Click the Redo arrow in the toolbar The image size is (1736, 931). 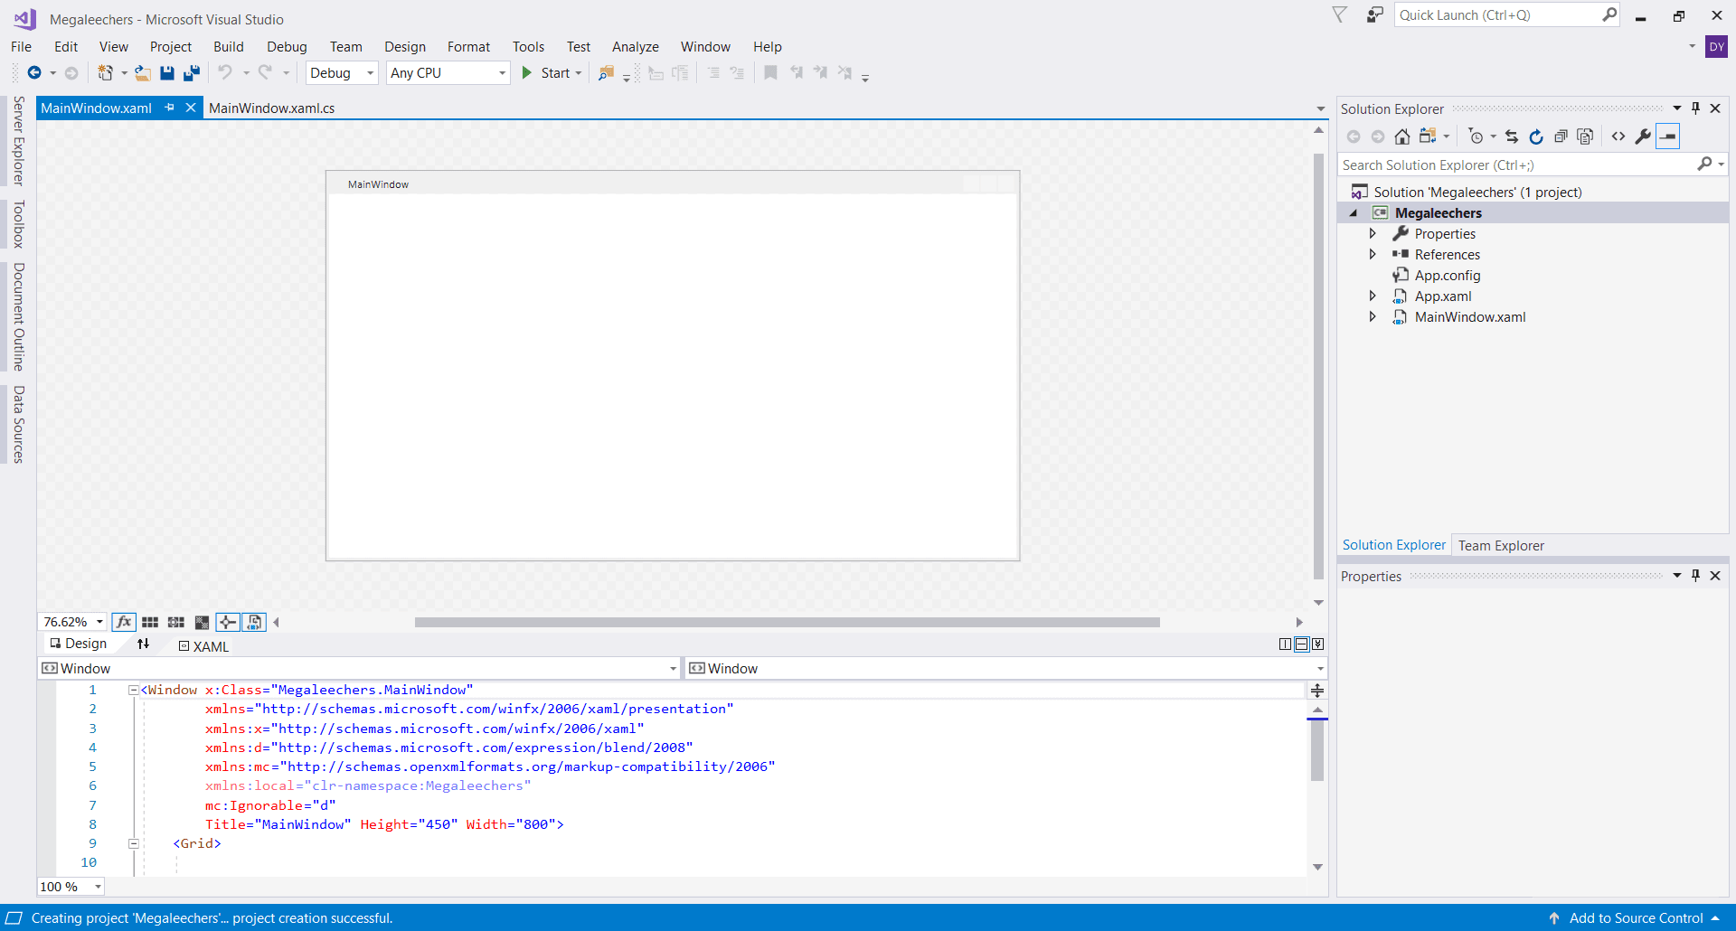pyautogui.click(x=265, y=72)
